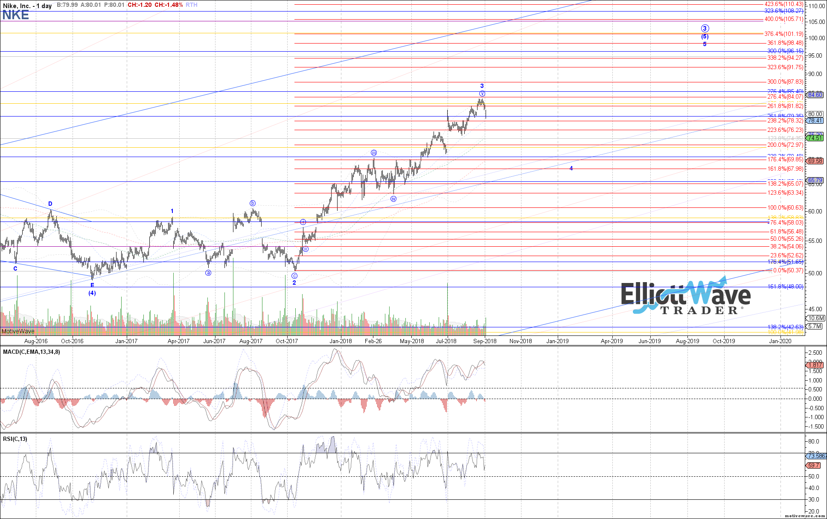Select the 100.0%(60.63) Fibonacci label

[x=785, y=207]
